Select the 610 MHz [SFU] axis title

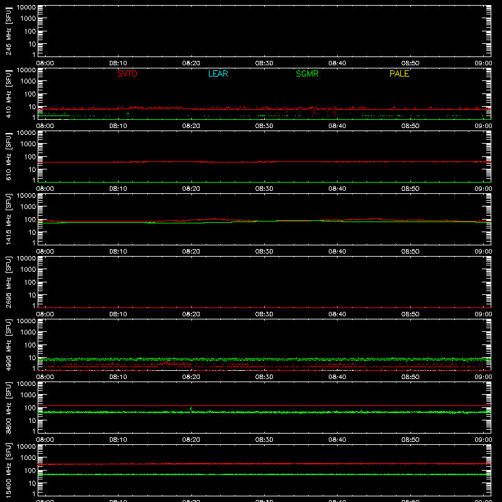[8, 156]
